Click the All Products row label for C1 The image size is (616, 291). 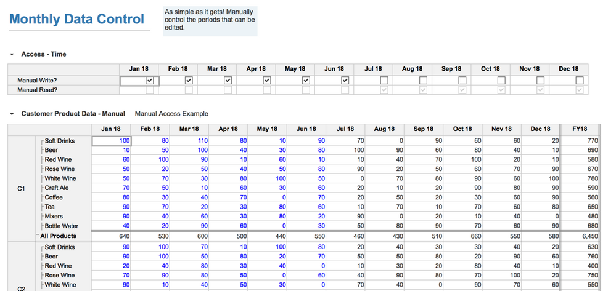coord(59,236)
